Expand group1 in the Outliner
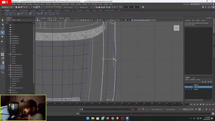This screenshot has width=215, height=121. coord(8,90)
